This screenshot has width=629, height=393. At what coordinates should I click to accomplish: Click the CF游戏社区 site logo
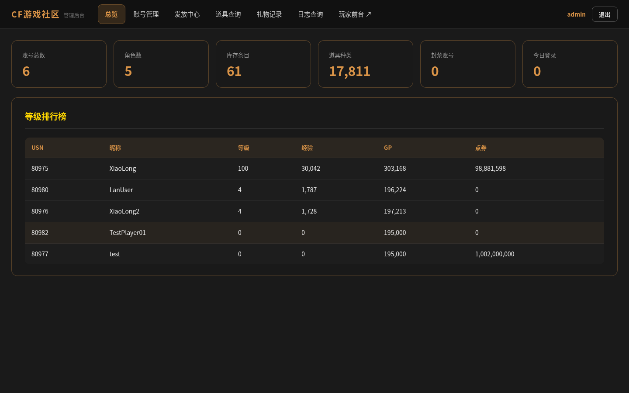click(x=35, y=14)
